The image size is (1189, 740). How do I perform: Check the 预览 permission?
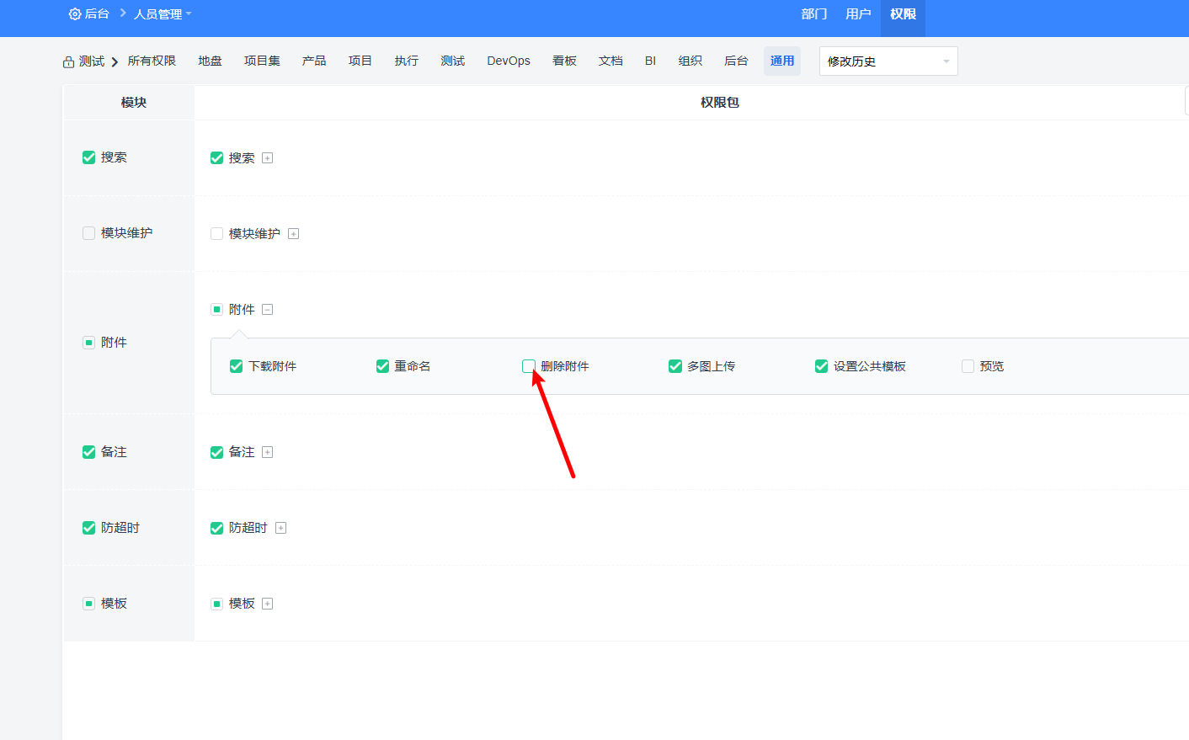click(968, 366)
